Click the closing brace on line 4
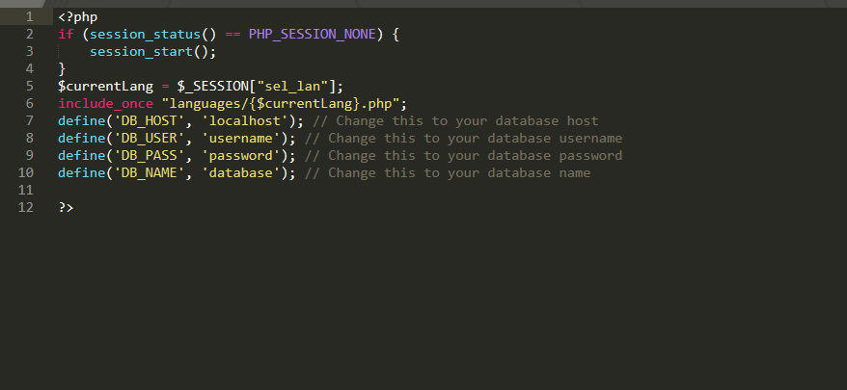The height and width of the screenshot is (390, 847). coord(62,68)
